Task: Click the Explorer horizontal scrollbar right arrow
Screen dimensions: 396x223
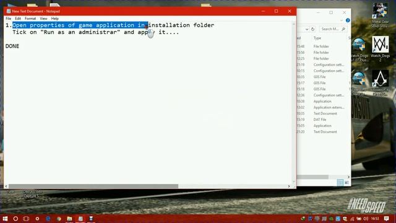Action: (348, 177)
